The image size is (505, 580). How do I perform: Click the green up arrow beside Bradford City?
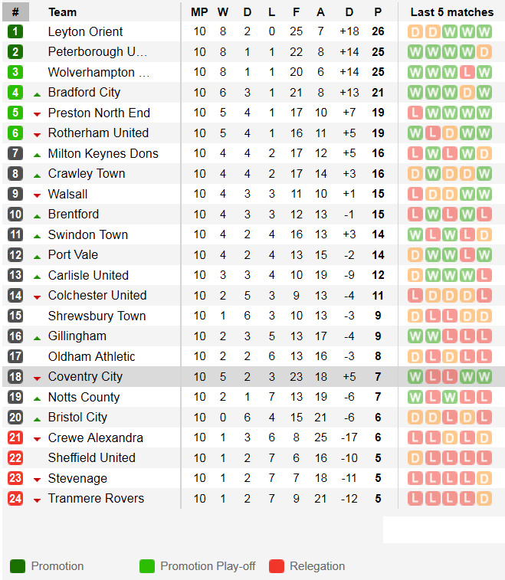point(37,93)
